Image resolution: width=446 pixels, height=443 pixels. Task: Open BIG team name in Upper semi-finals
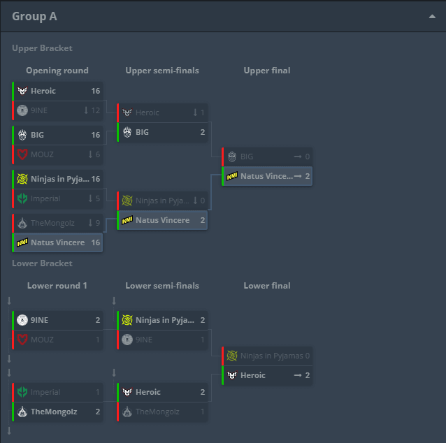point(142,132)
